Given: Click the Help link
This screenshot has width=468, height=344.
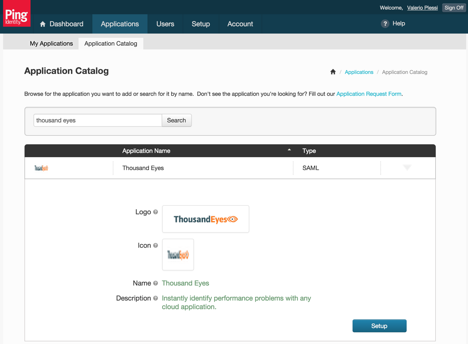Looking at the screenshot, I should click(399, 23).
